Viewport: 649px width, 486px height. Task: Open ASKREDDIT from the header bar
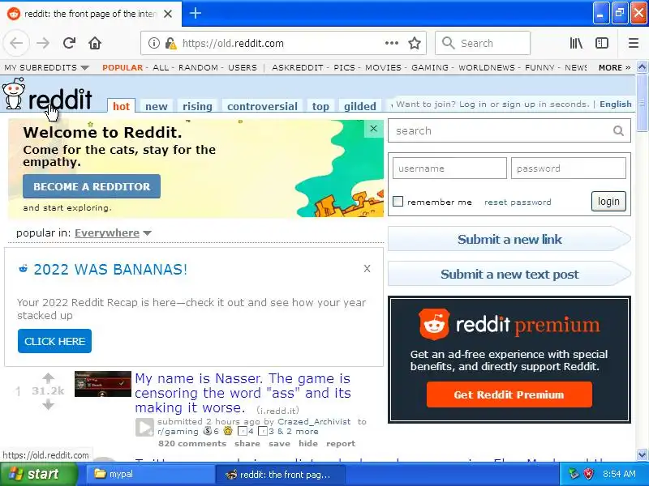click(297, 67)
